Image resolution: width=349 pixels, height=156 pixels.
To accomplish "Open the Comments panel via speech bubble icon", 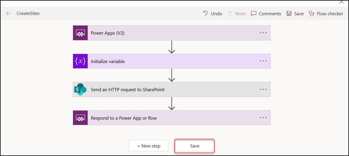I will [253, 13].
